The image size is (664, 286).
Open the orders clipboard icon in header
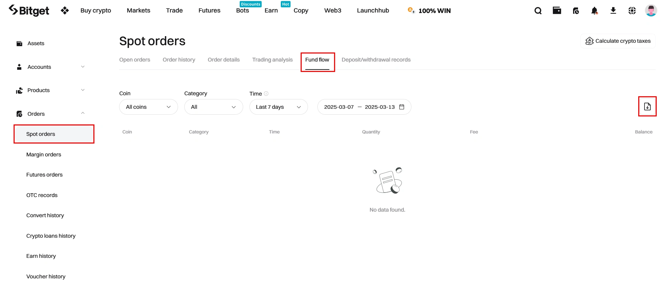click(576, 11)
